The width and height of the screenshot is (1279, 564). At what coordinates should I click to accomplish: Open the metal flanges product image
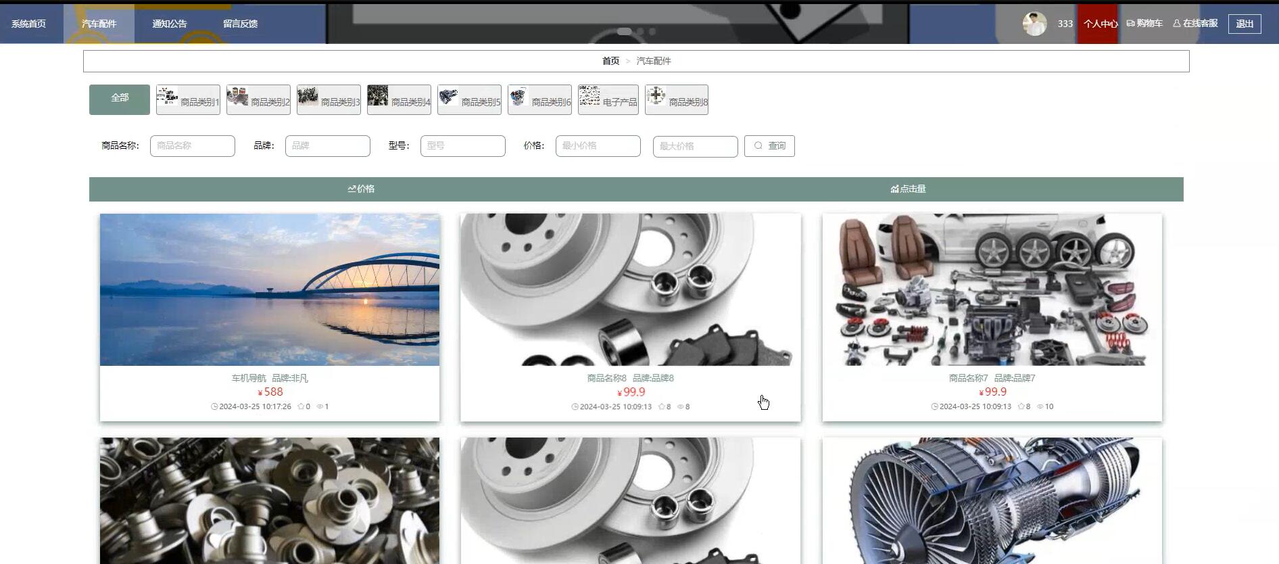pos(270,500)
